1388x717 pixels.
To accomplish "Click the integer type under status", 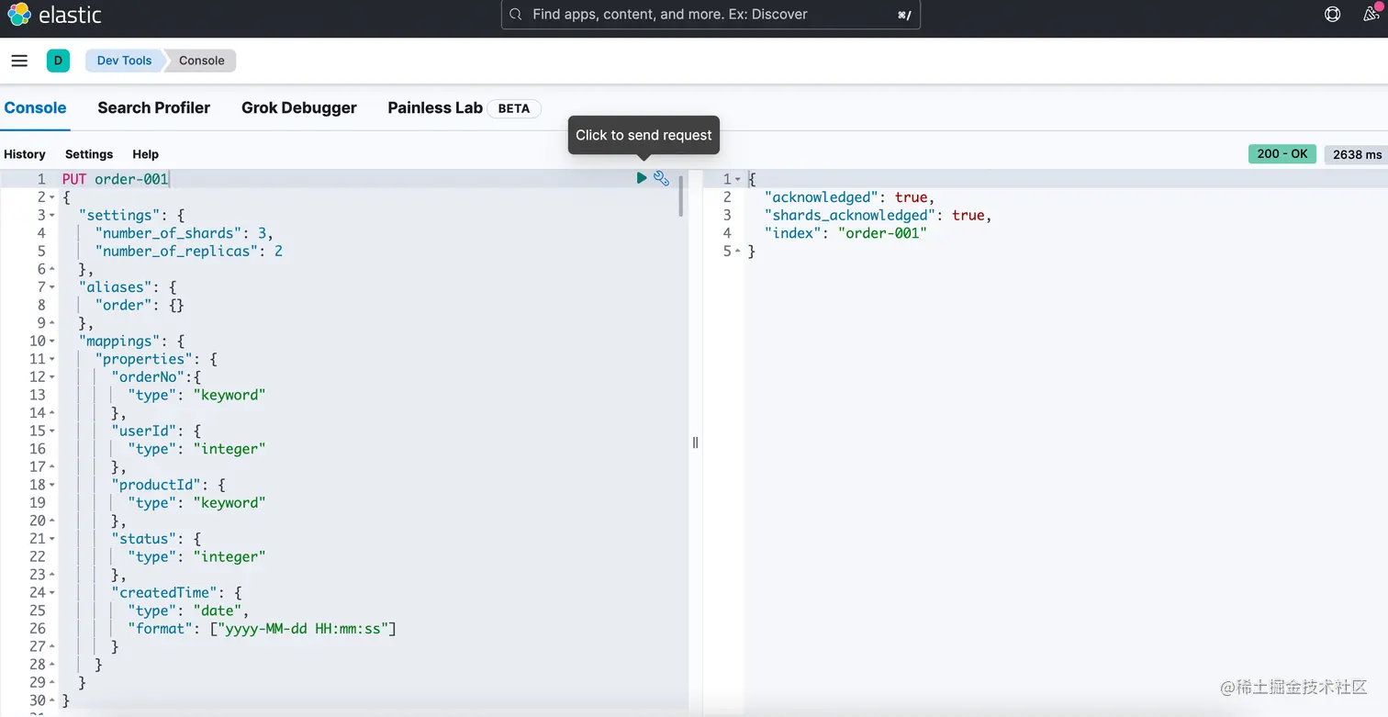I will point(229,556).
